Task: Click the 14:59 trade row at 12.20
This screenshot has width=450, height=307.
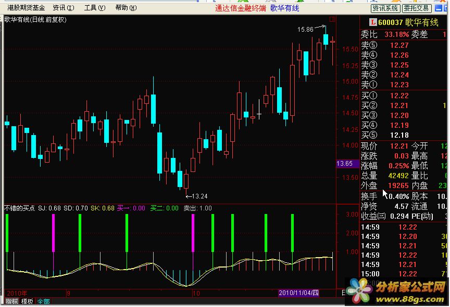Action: (404, 236)
